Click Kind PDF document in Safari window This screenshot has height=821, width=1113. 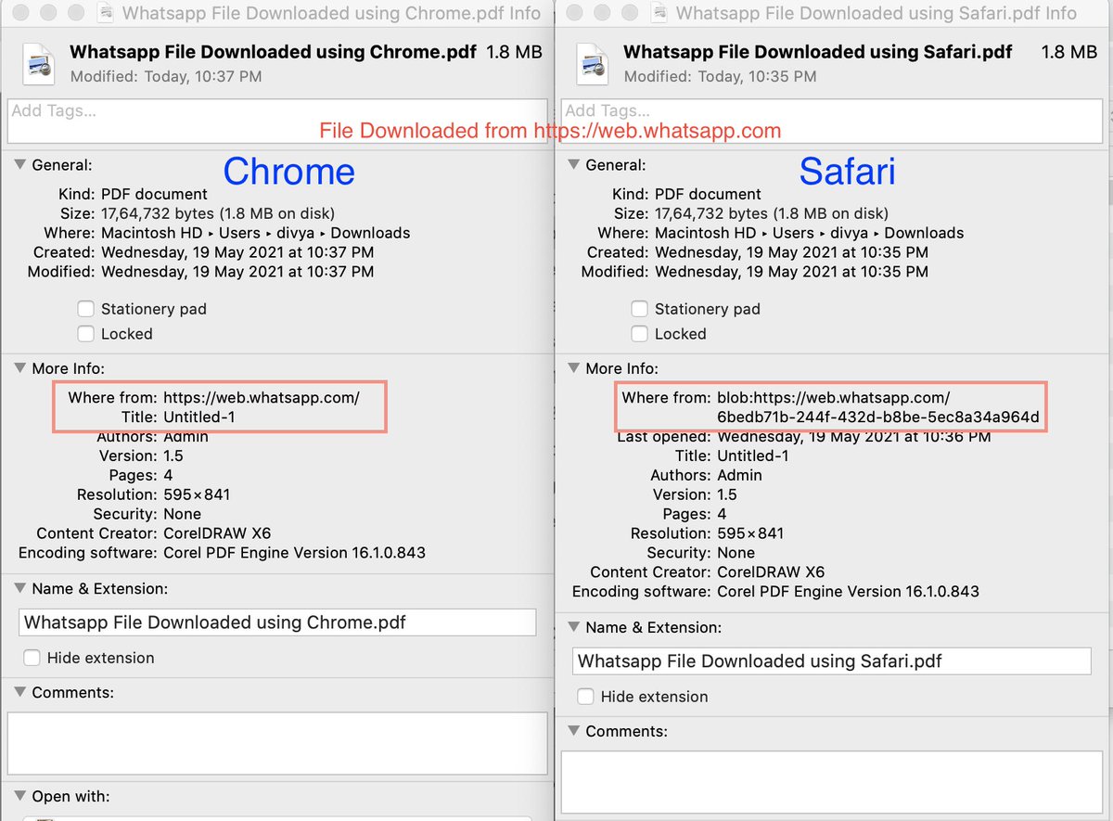[708, 194]
